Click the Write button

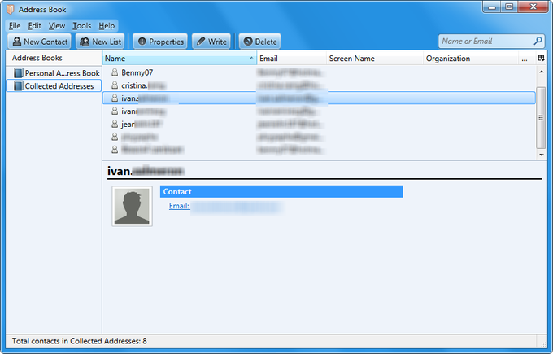211,42
